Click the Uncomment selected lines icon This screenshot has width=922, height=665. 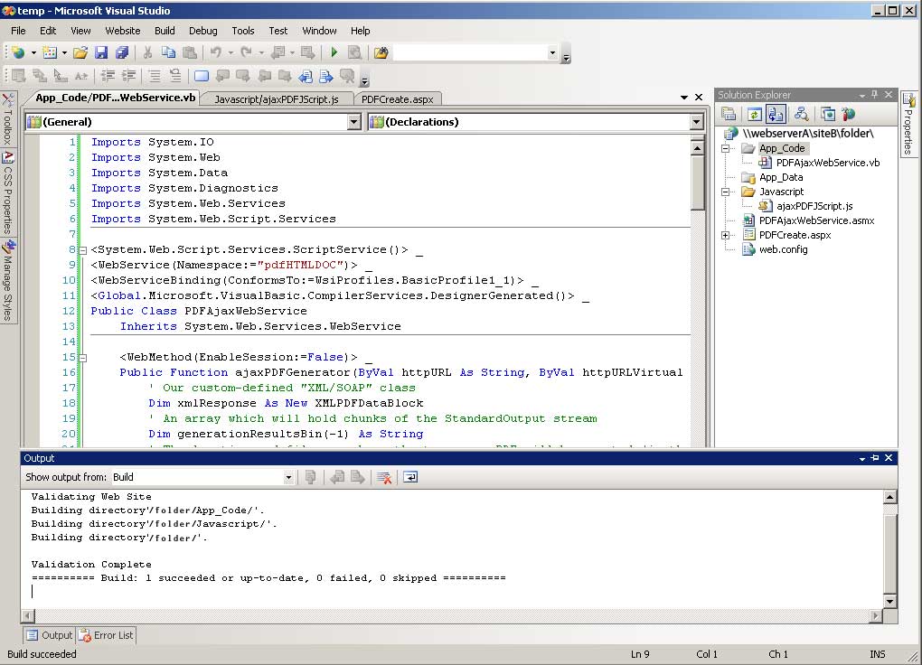pyautogui.click(x=175, y=75)
